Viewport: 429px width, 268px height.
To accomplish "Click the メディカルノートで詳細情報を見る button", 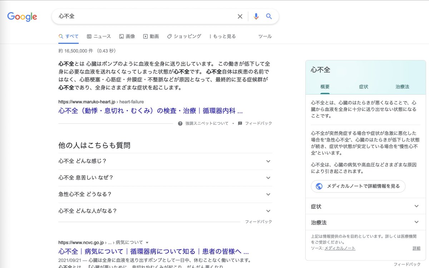I will [358, 186].
